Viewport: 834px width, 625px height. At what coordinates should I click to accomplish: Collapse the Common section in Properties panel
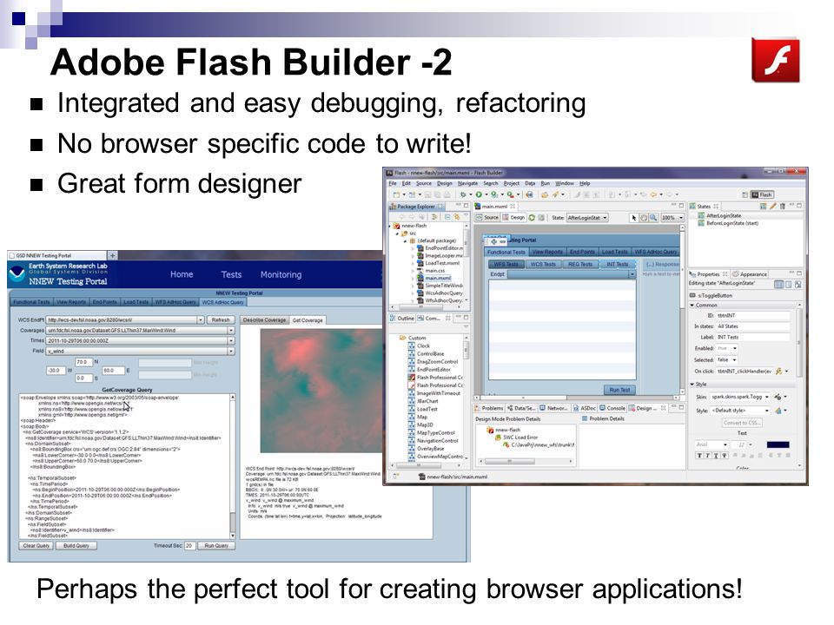coord(692,305)
